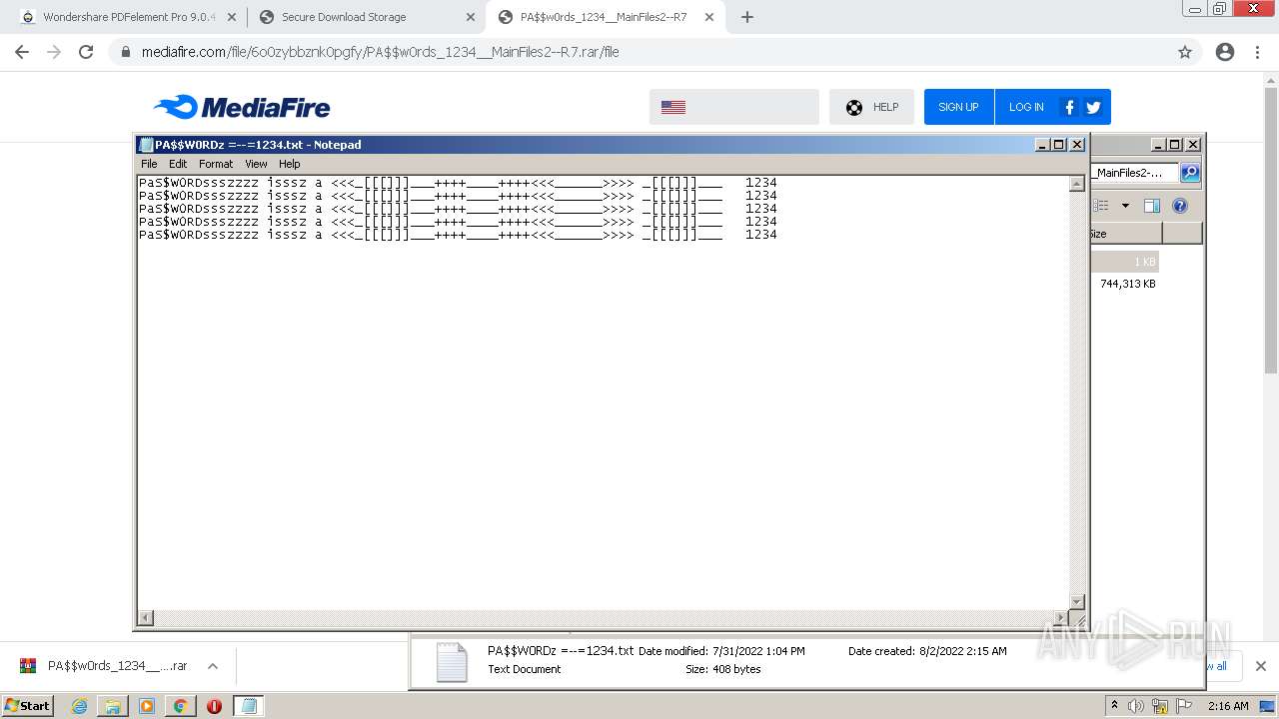Click the text document icon in details pane
Image resolution: width=1279 pixels, height=719 pixels.
click(x=452, y=661)
